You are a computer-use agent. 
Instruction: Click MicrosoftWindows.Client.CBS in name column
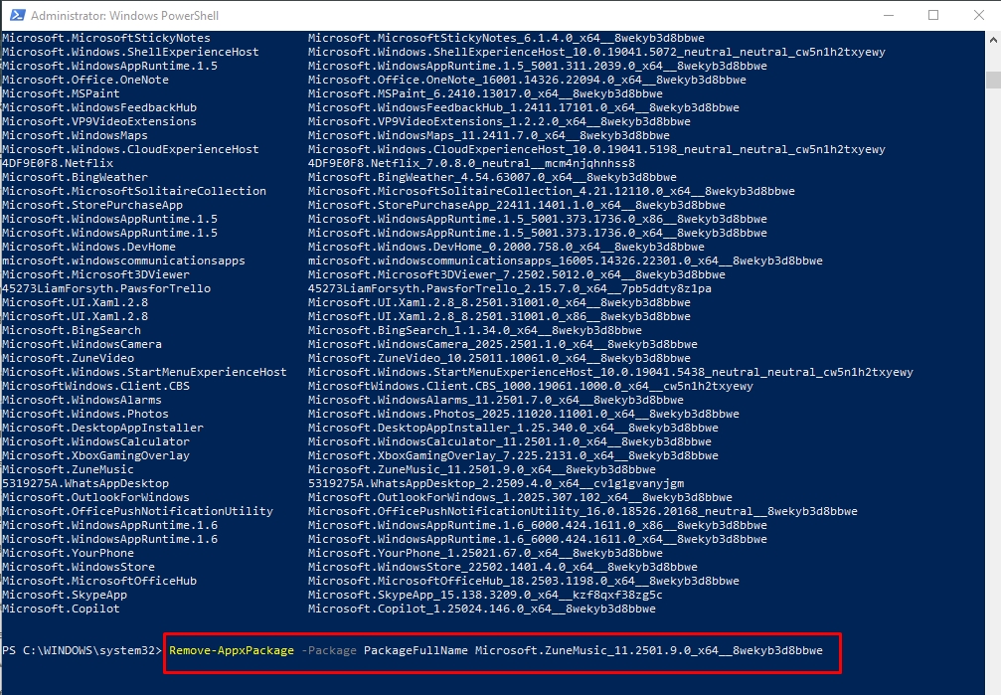pyautogui.click(x=95, y=386)
